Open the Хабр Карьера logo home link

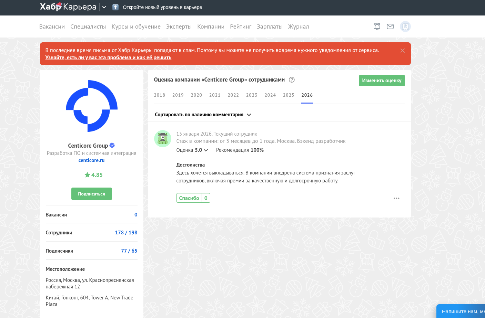click(x=68, y=7)
